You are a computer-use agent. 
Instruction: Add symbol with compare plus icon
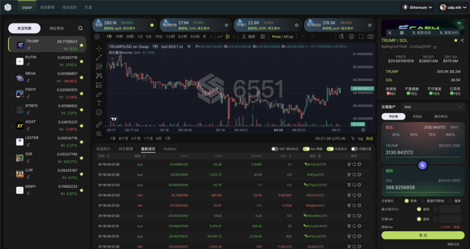coord(97,37)
